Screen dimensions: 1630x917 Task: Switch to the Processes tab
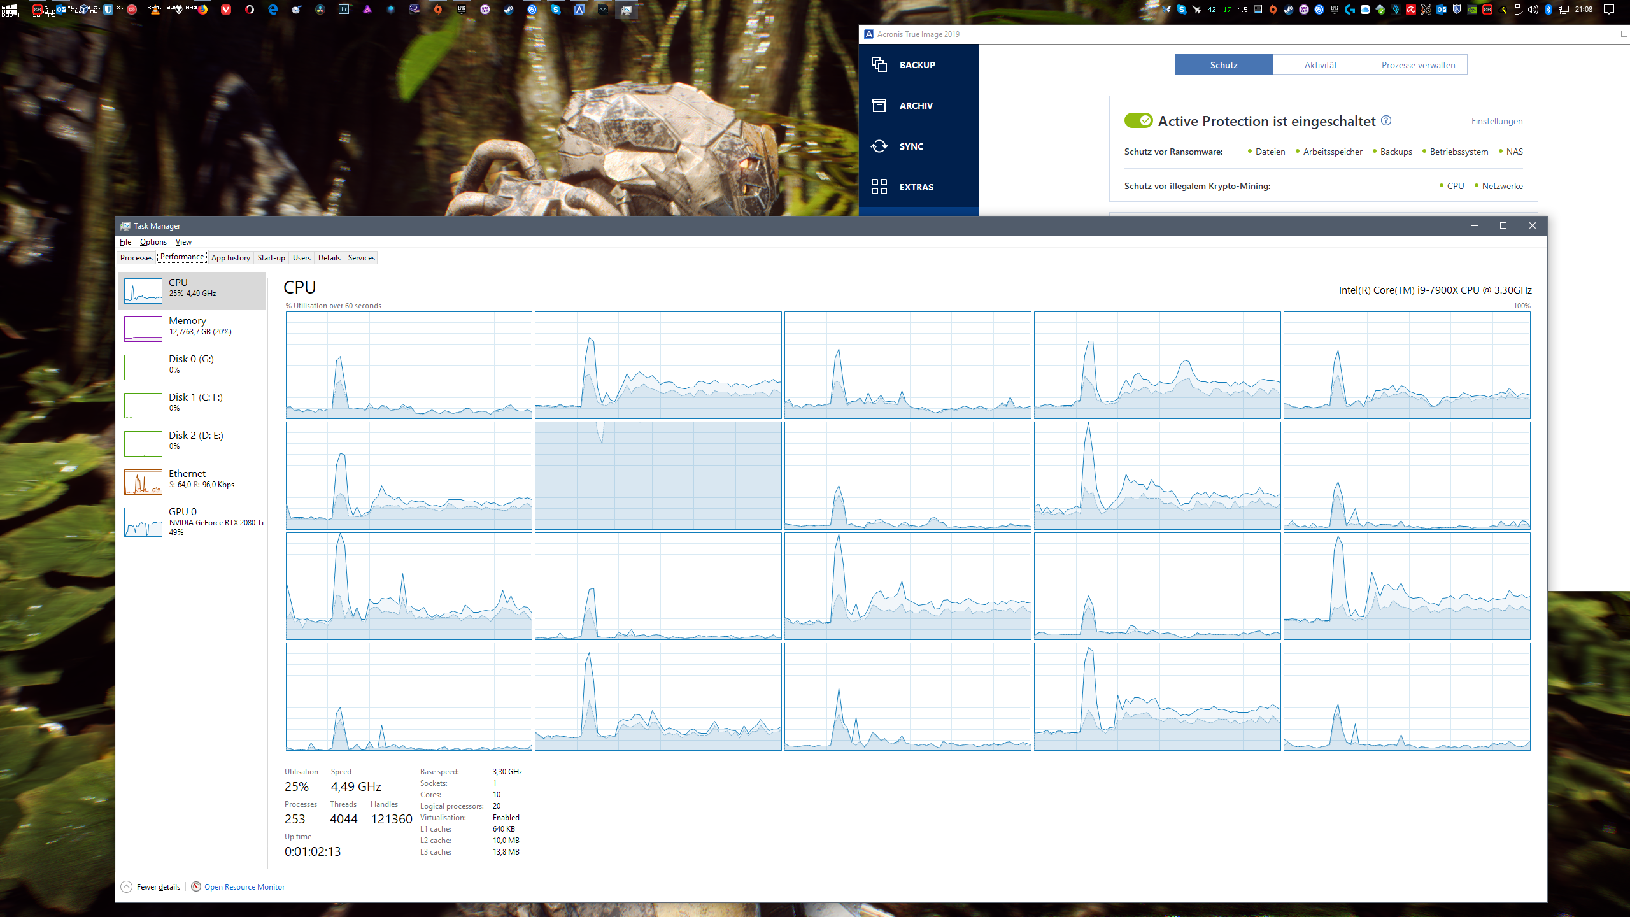[x=136, y=258]
